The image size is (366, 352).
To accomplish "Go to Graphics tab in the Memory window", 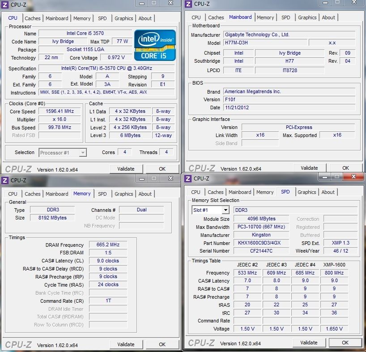I will pos(123,194).
